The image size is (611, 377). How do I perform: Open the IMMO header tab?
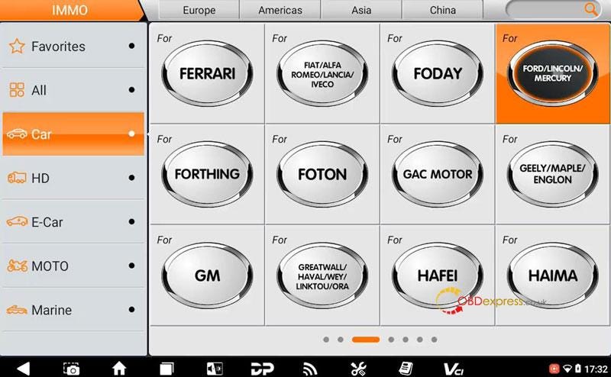tap(70, 10)
